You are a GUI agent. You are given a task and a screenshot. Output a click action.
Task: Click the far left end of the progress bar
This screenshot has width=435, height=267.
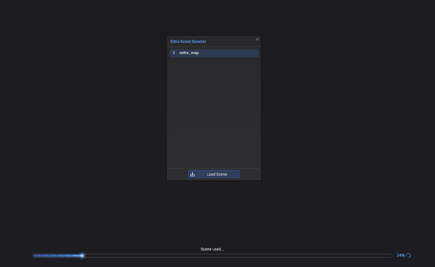(x=34, y=256)
